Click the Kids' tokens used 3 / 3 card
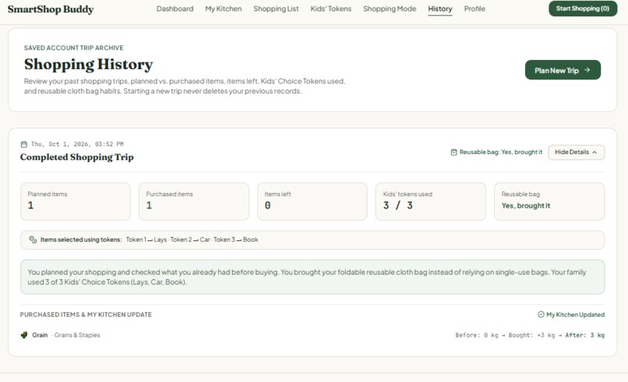 (431, 202)
